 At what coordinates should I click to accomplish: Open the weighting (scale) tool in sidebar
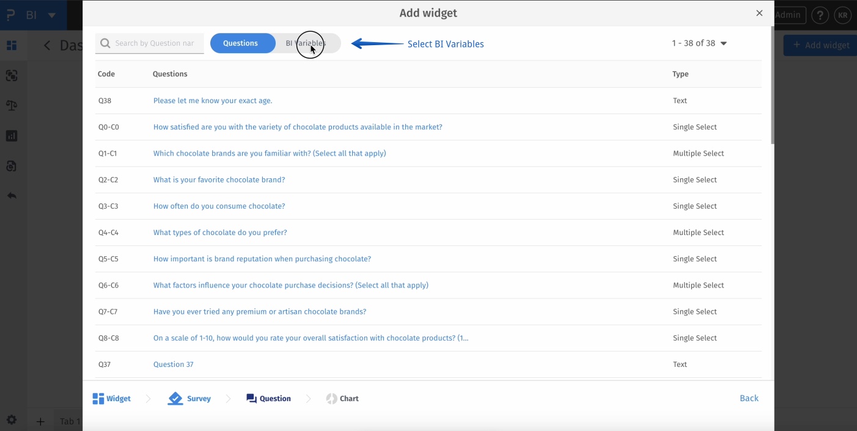point(12,105)
